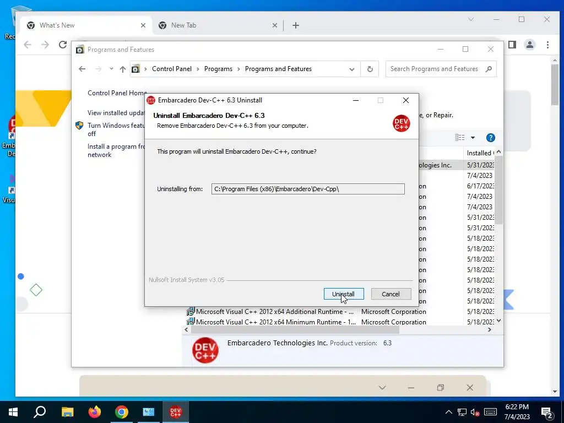The width and height of the screenshot is (564, 423).
Task: Expand the address bar history dropdown
Action: [352, 69]
